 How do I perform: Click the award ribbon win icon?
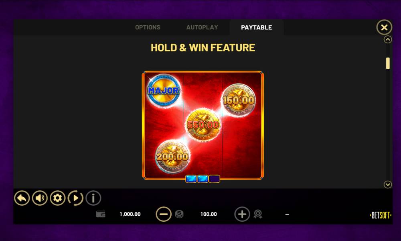pos(258,214)
